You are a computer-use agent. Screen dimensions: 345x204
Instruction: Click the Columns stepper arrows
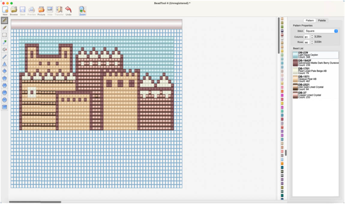(x=312, y=37)
